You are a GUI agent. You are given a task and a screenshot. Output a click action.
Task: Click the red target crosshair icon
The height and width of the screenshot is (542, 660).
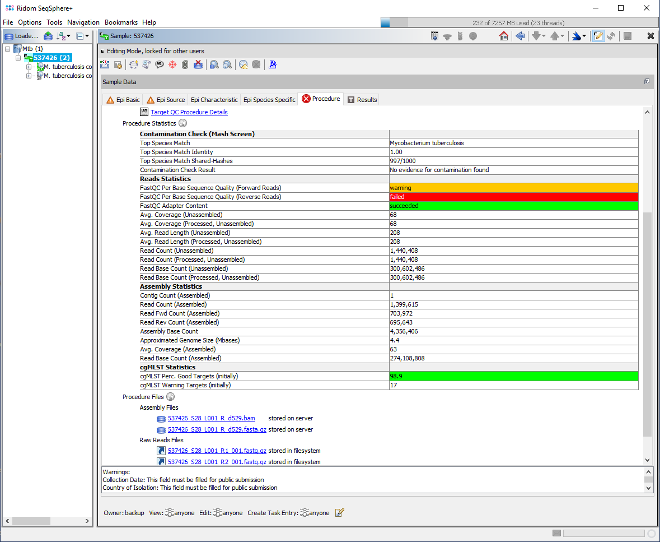tap(172, 64)
